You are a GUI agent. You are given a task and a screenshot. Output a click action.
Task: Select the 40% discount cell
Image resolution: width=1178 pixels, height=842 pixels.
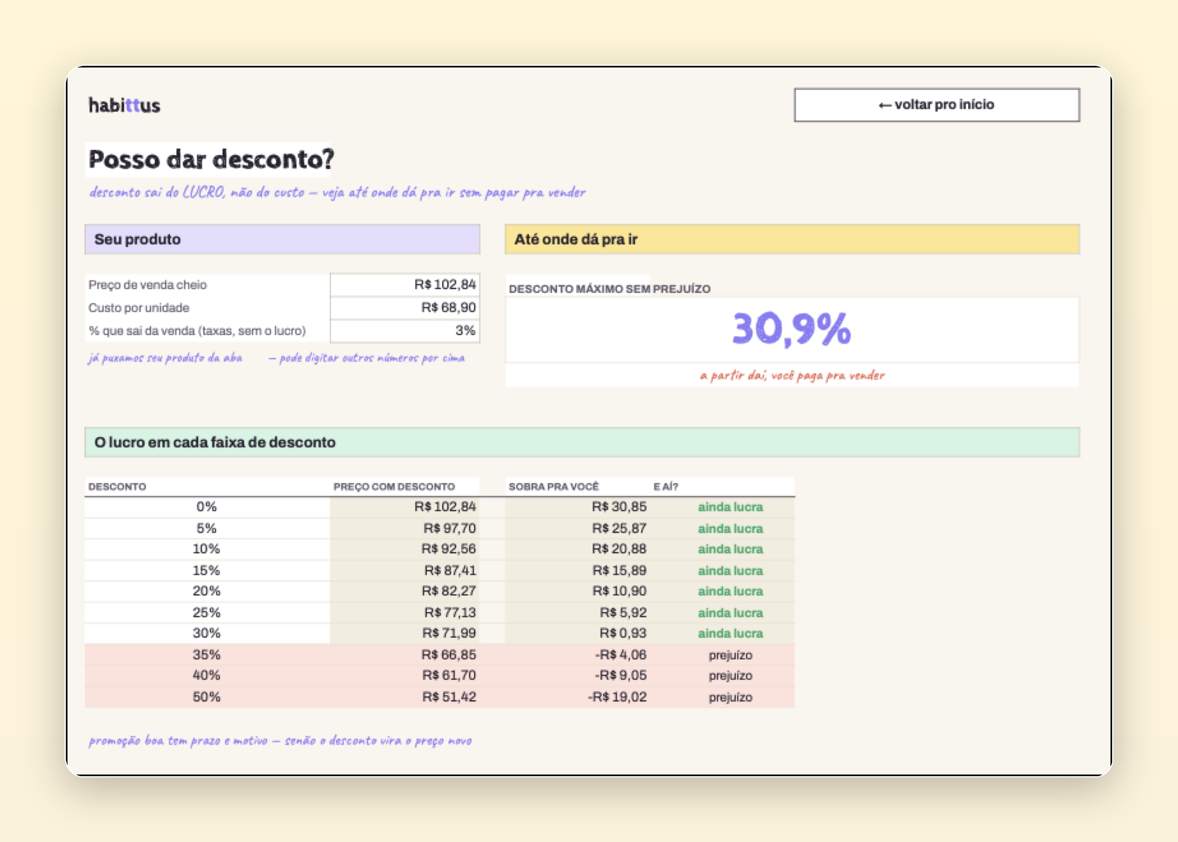[207, 676]
